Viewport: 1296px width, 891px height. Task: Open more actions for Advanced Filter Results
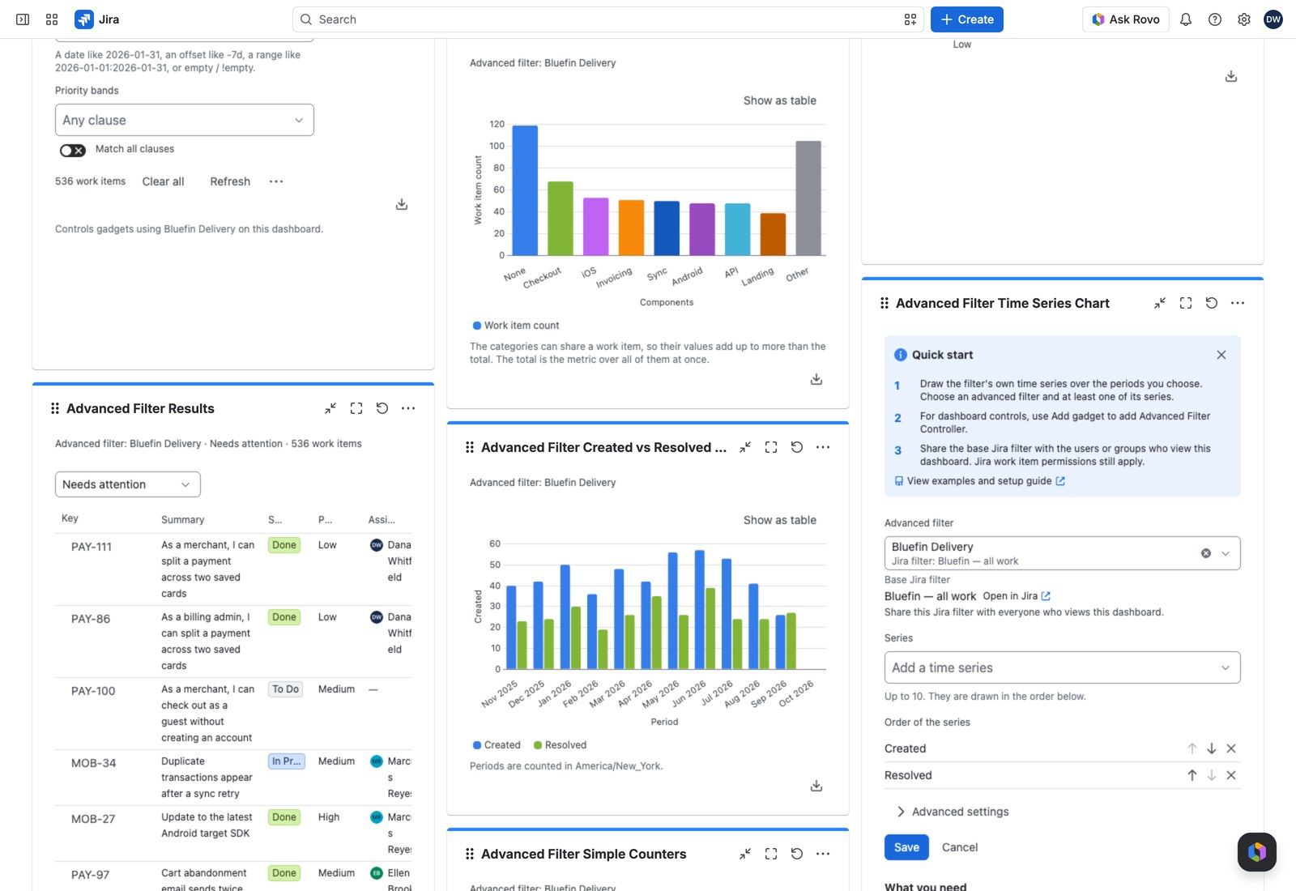click(x=408, y=408)
